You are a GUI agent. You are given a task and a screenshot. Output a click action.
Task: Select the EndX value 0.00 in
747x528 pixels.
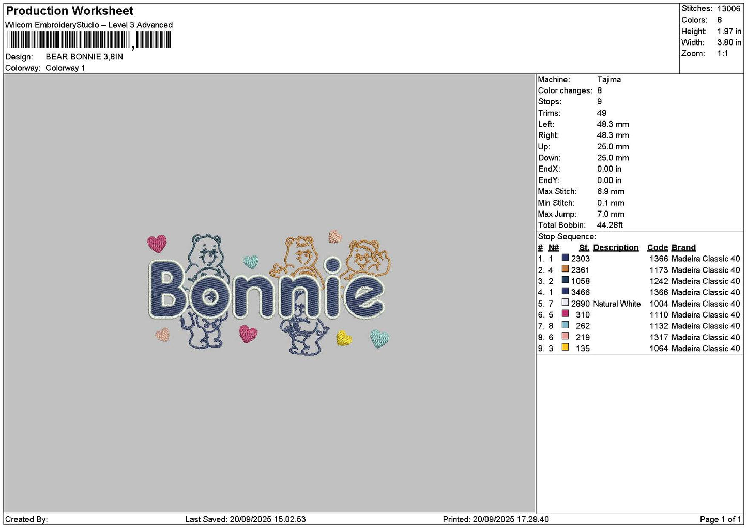(x=609, y=169)
